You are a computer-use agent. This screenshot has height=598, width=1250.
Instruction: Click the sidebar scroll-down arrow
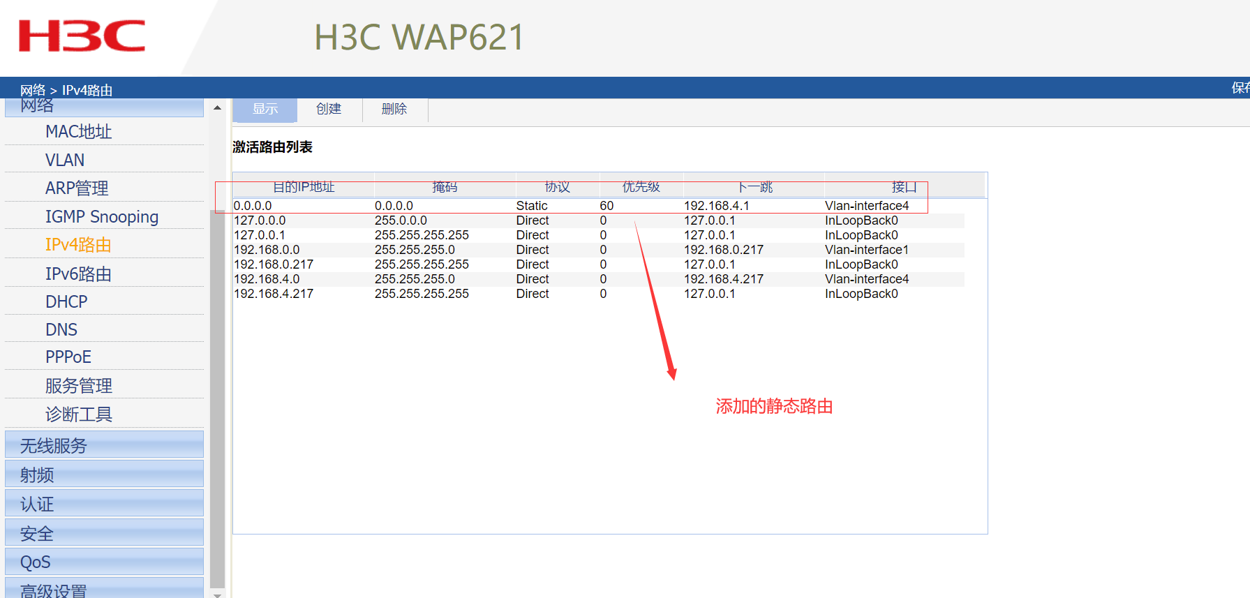coord(217,595)
